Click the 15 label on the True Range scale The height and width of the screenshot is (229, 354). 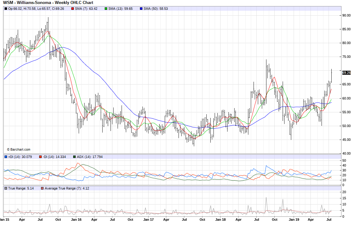tap(344, 198)
